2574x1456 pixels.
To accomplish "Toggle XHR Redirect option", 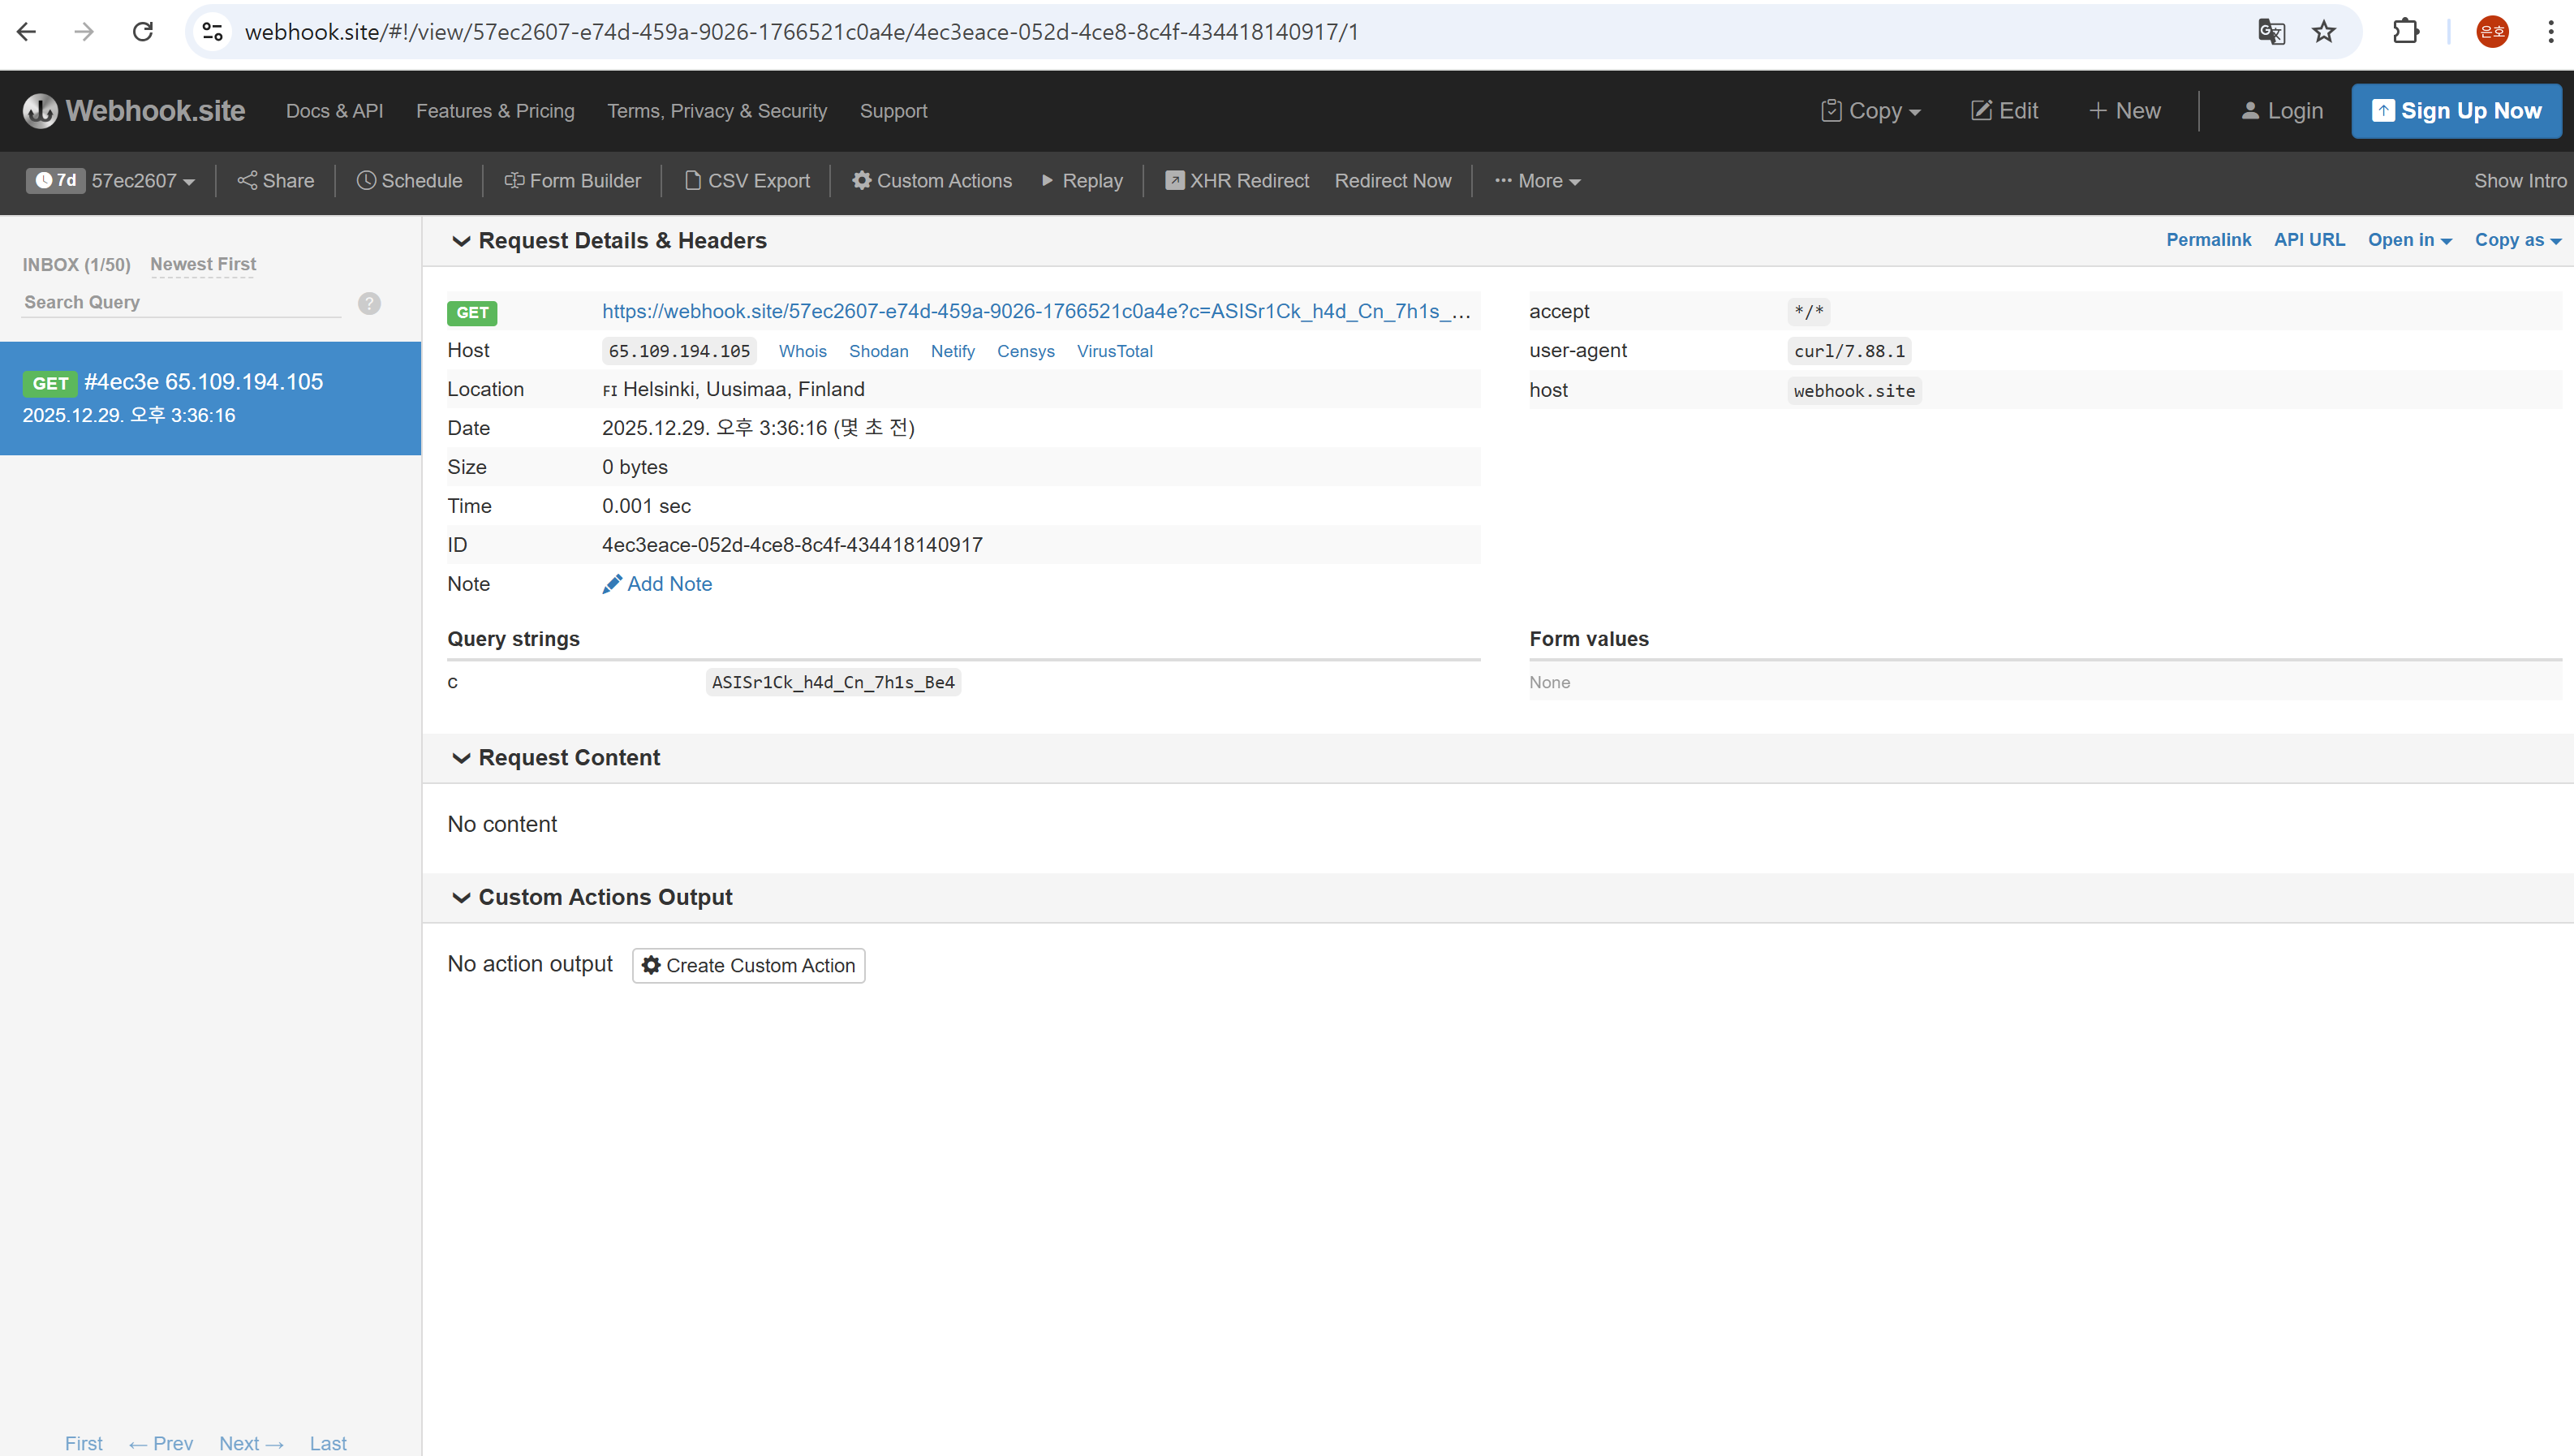I will (x=1237, y=181).
